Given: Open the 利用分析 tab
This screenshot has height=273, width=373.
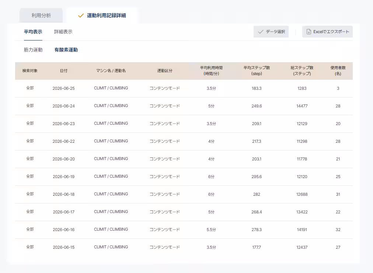Looking at the screenshot, I should tap(41, 15).
